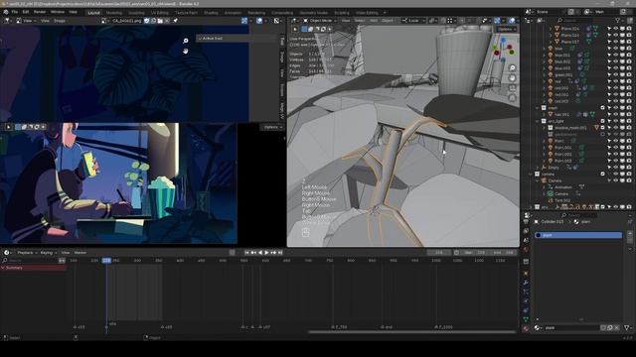This screenshot has width=636, height=357.
Task: Switch to the Geometry Nodes workspace tab
Action: [314, 13]
